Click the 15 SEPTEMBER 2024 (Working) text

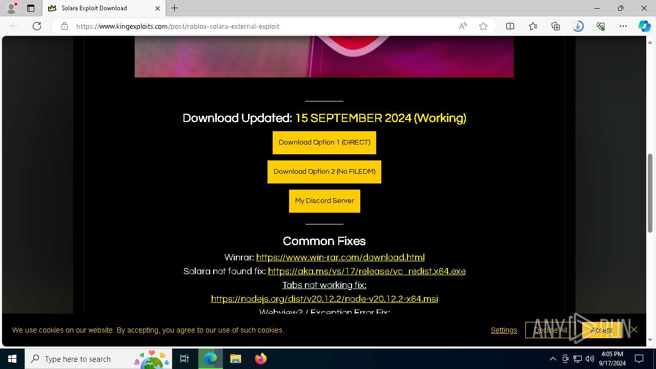point(381,118)
